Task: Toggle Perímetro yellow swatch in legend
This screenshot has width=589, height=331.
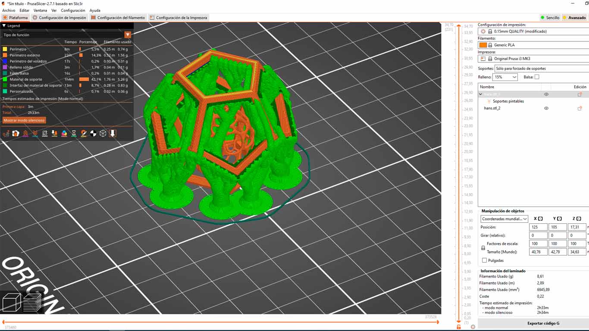Action: [5, 49]
